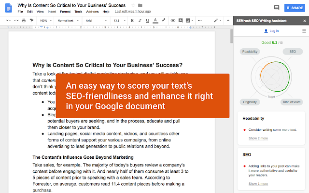Open the 100% zoom dropdown
Image resolution: width=309 pixels, height=193 pixels.
click(x=45, y=20)
